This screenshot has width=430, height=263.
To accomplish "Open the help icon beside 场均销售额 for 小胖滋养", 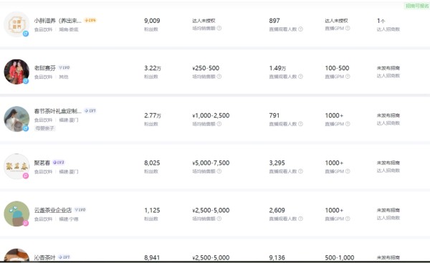I will click(x=219, y=28).
